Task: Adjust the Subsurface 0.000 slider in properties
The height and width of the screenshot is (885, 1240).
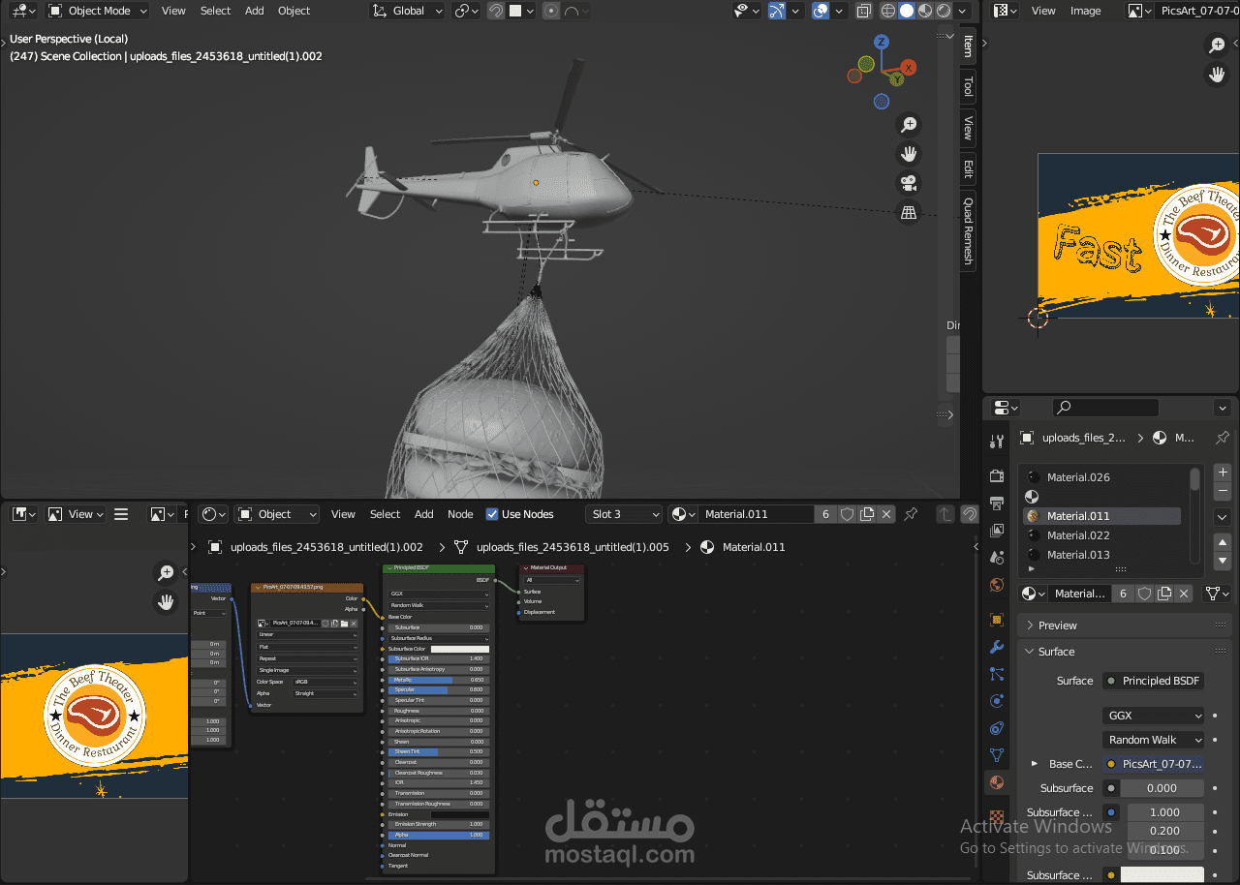Action: click(1162, 788)
